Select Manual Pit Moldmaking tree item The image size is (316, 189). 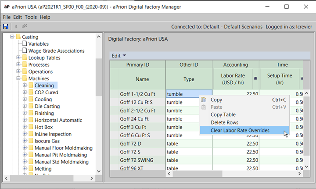pyautogui.click(x=61, y=155)
